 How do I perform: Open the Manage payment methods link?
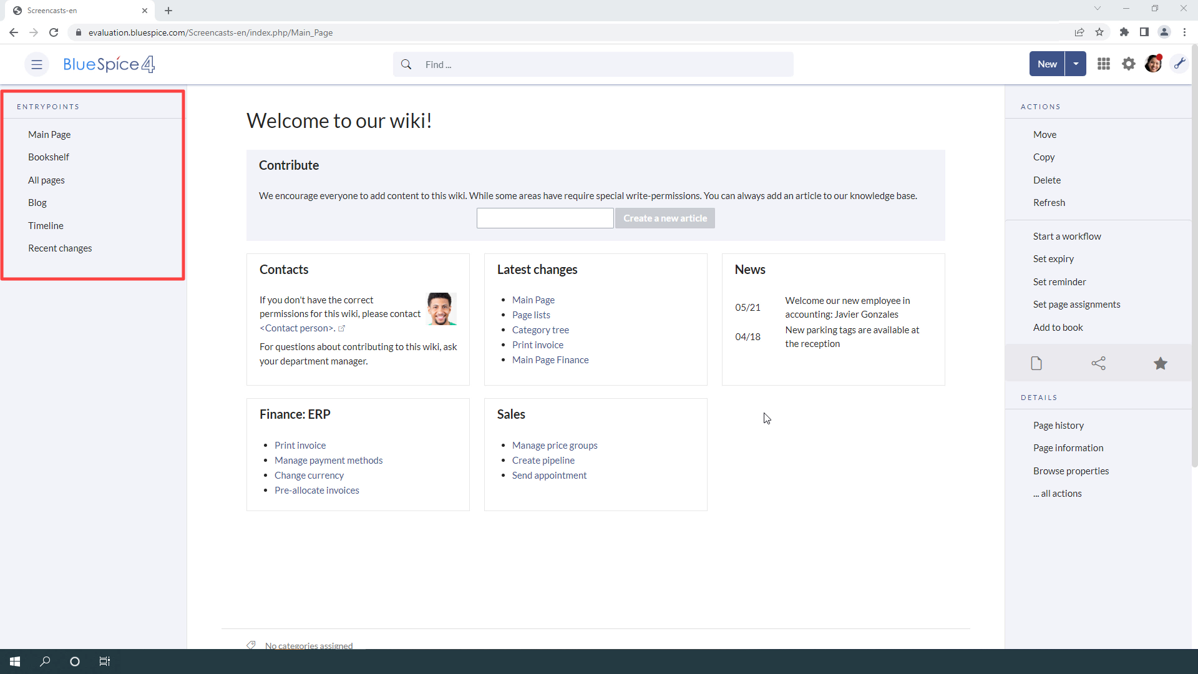(328, 461)
